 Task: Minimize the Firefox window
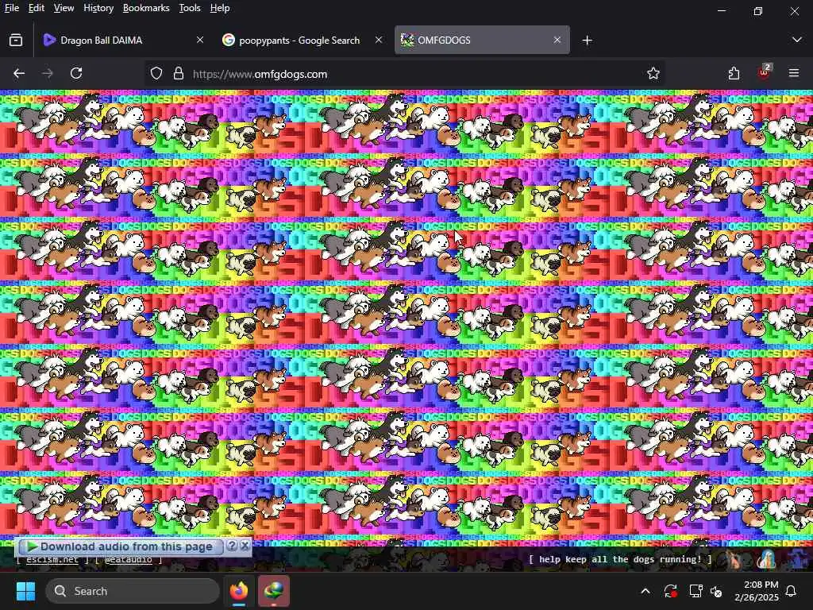pos(722,10)
